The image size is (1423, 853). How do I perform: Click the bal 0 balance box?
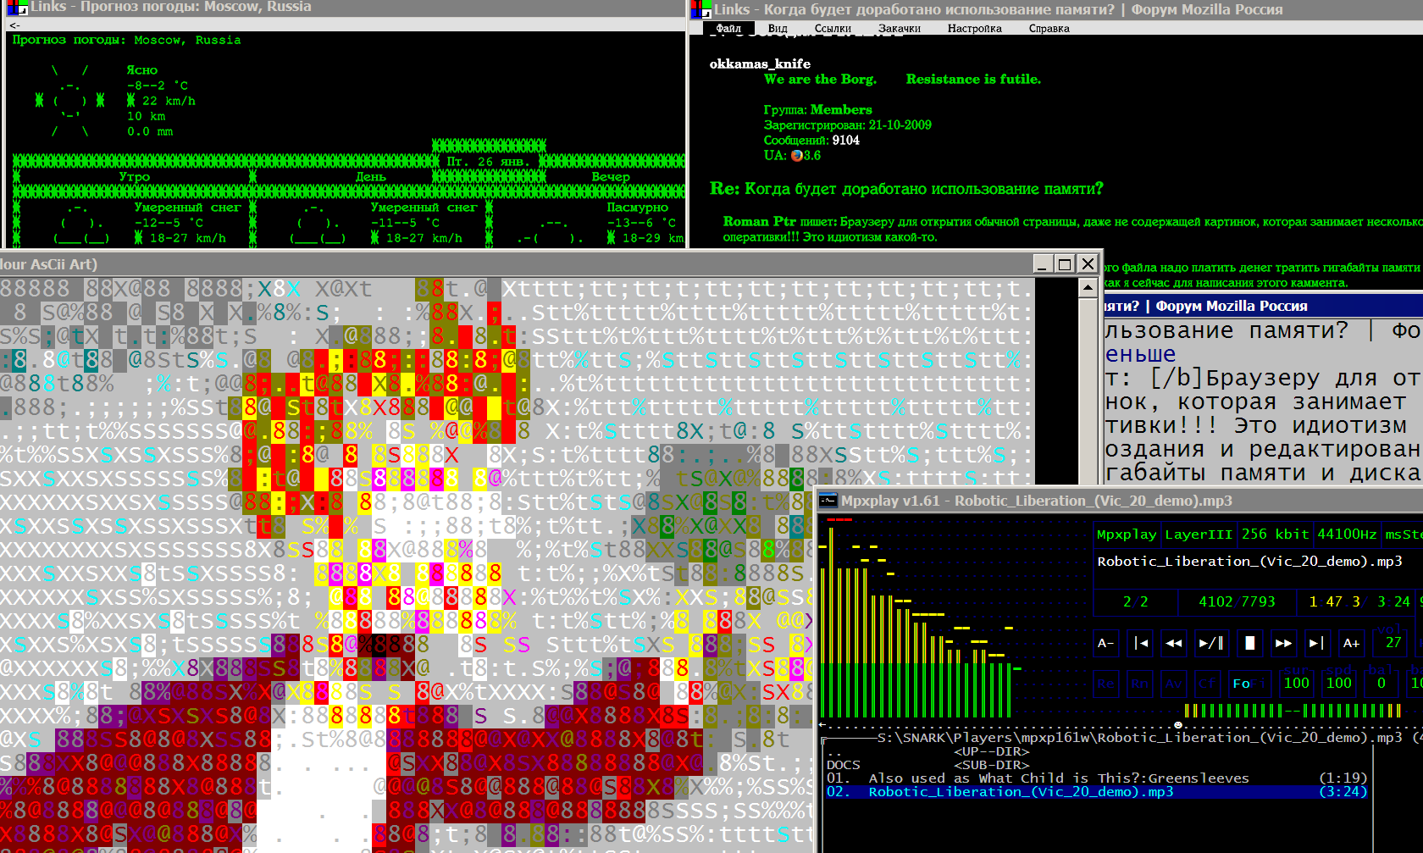(1381, 683)
